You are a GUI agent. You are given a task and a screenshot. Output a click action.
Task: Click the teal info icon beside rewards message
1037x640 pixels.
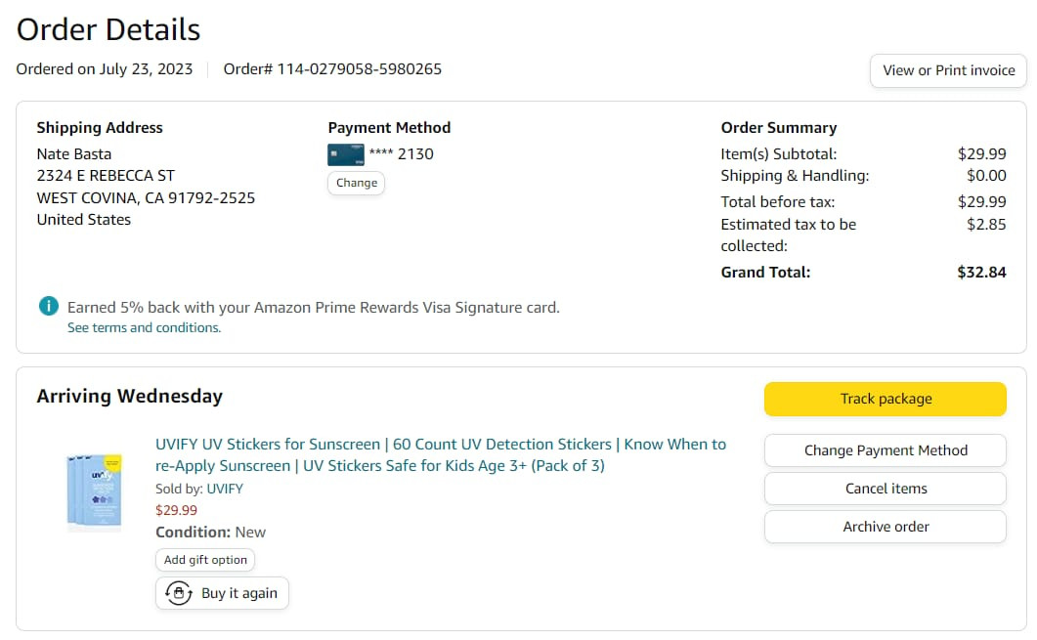pyautogui.click(x=48, y=307)
